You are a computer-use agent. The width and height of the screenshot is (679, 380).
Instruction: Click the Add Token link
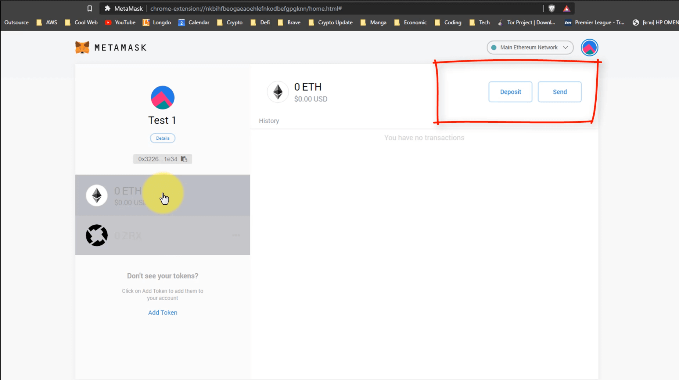point(163,312)
